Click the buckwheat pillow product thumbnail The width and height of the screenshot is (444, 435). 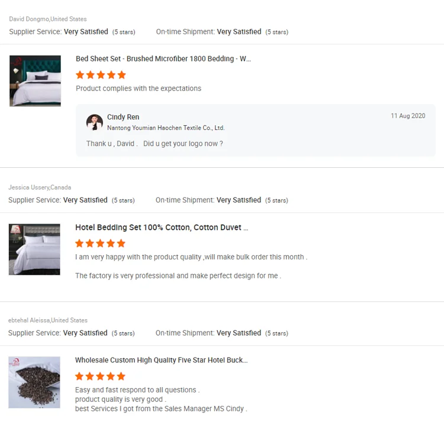point(34,382)
